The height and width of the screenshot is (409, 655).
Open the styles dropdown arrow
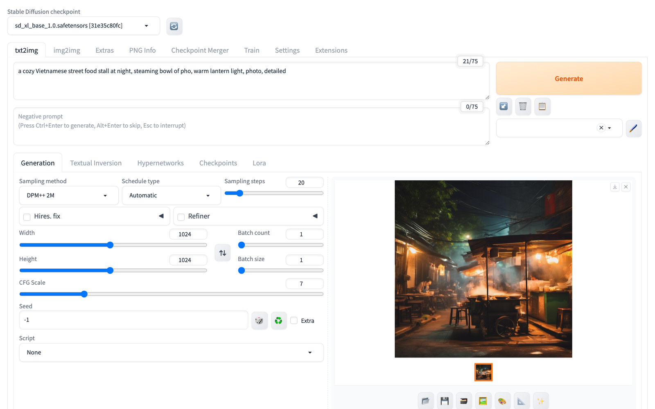pyautogui.click(x=610, y=128)
